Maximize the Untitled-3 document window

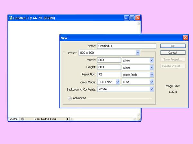(132, 18)
